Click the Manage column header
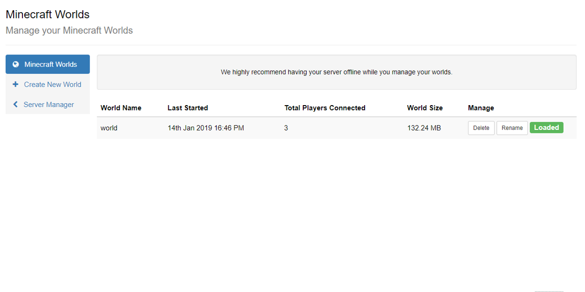 click(481, 108)
